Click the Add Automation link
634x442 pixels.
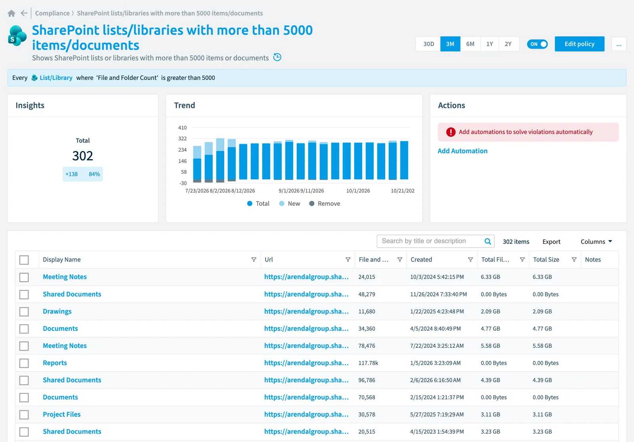coord(462,151)
